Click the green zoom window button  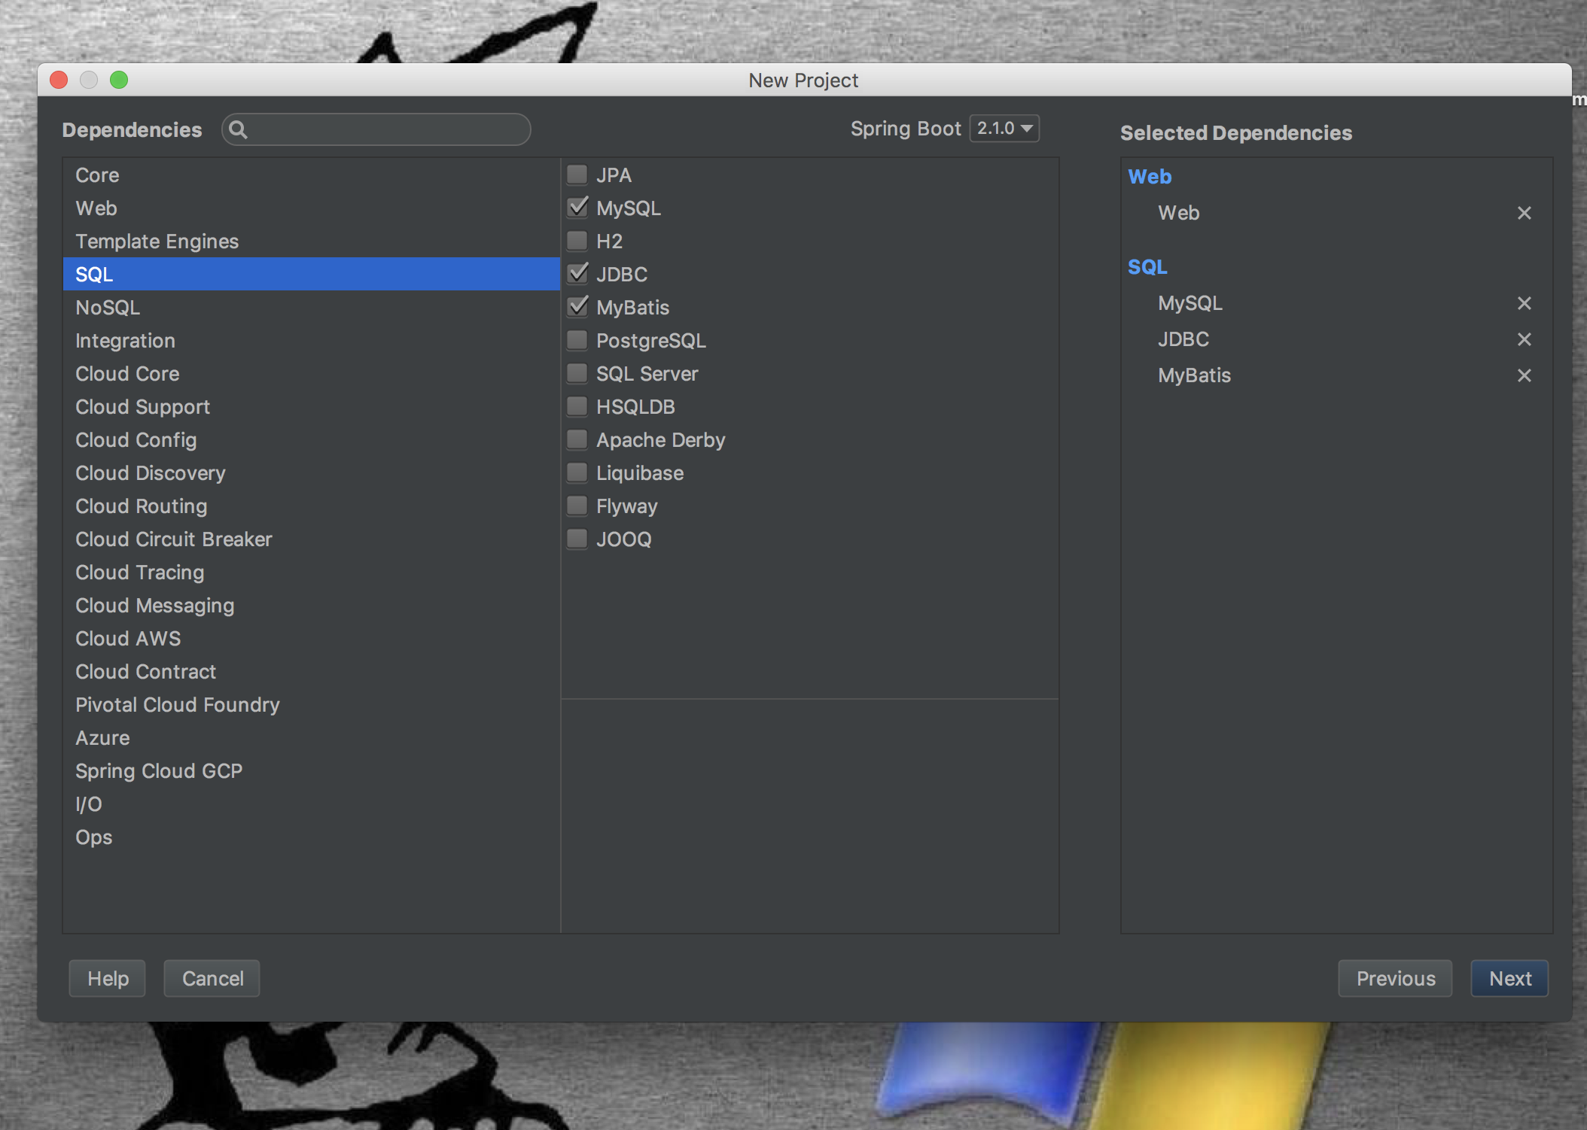click(119, 80)
